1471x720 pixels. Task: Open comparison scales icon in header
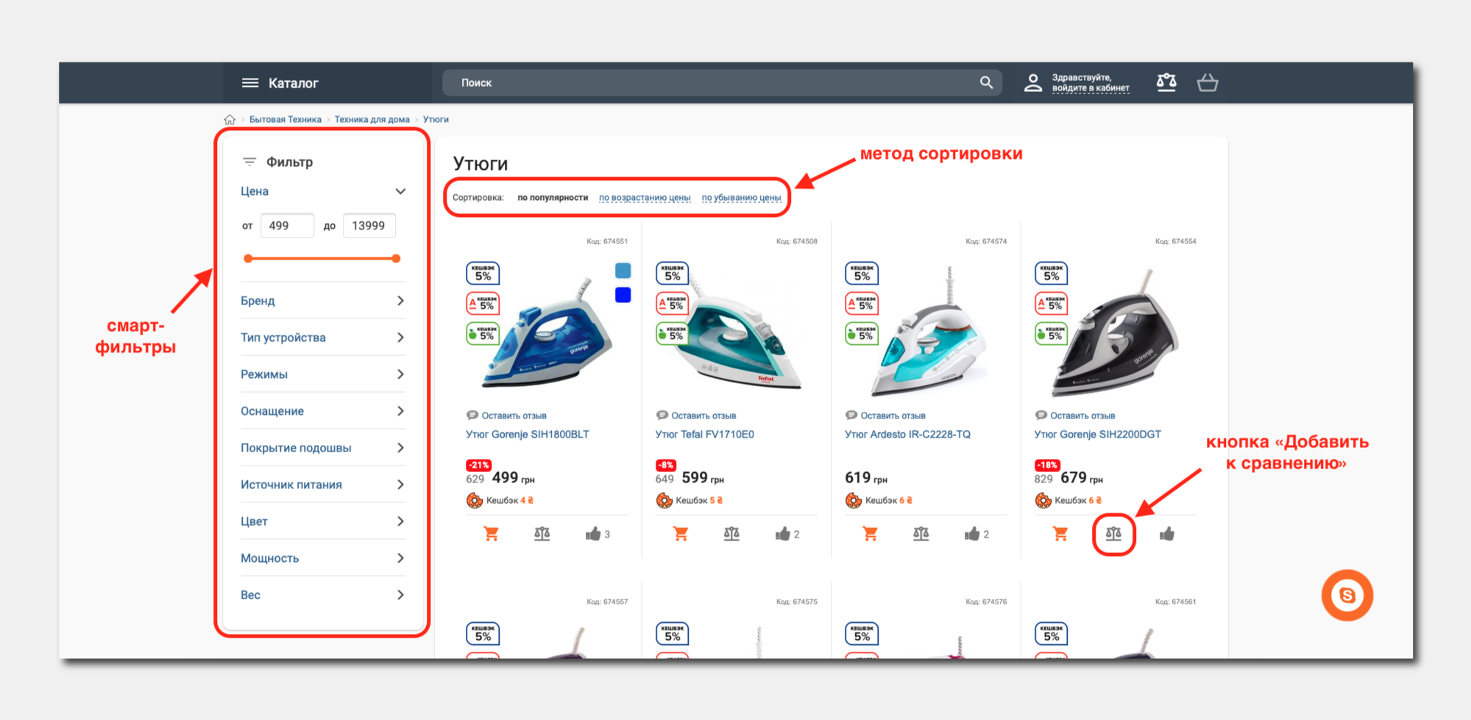coord(1166,82)
